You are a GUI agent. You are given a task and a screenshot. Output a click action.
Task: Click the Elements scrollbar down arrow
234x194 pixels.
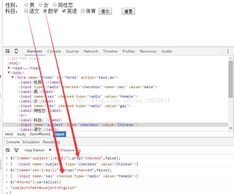pos(231,128)
